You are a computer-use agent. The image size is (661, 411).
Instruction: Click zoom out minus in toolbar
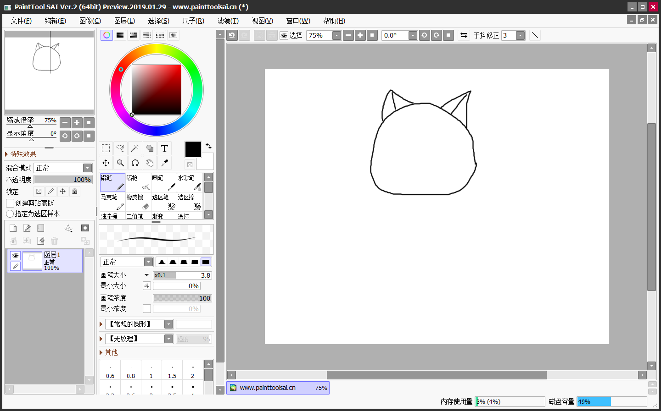pos(348,35)
